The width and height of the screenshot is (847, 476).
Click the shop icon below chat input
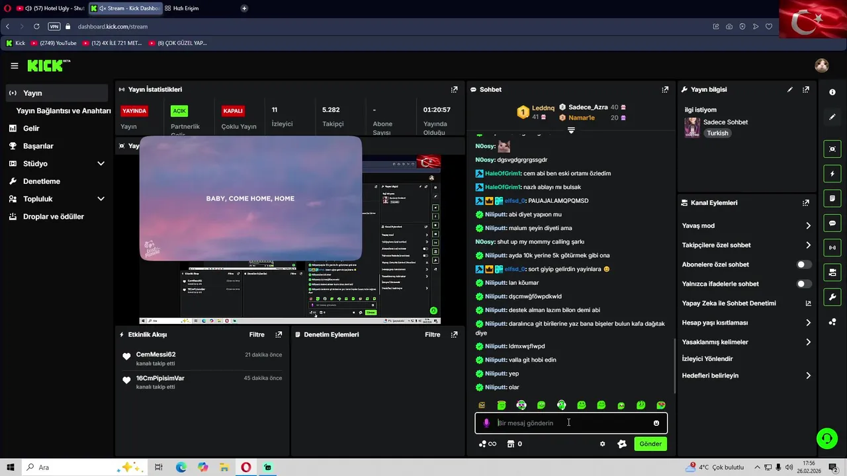pyautogui.click(x=511, y=444)
